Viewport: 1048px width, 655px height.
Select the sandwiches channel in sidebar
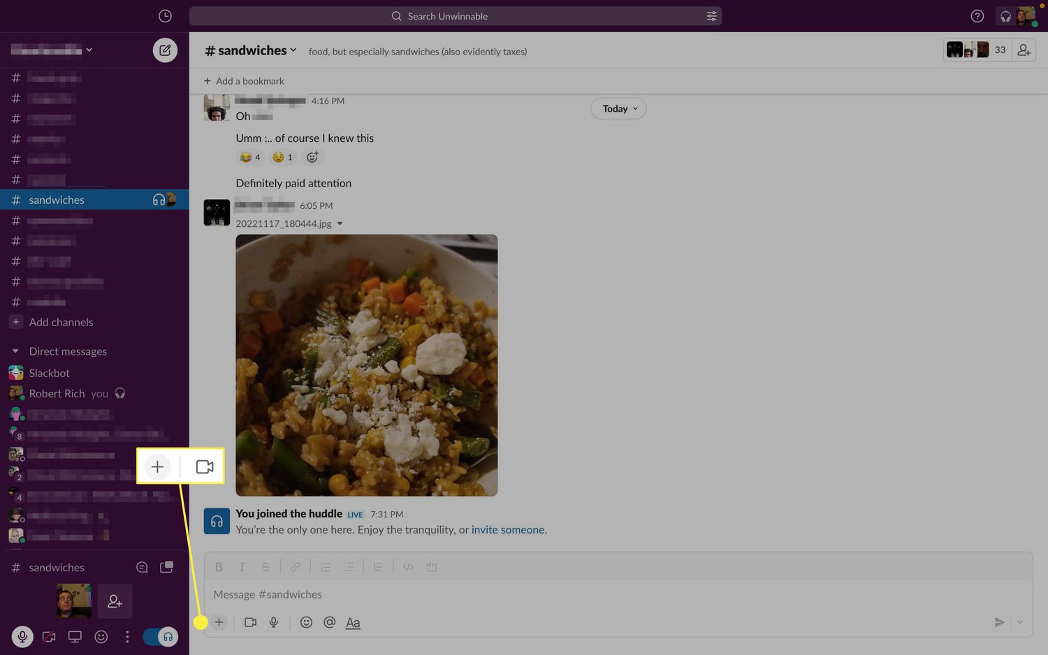pos(94,200)
